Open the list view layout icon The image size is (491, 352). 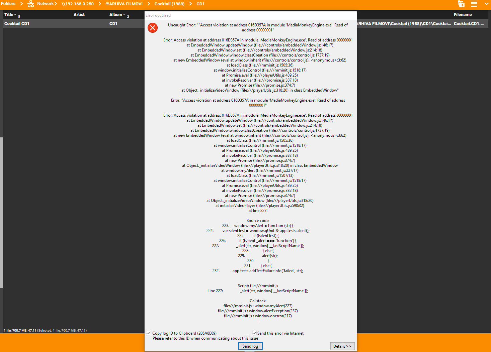coord(474,4)
